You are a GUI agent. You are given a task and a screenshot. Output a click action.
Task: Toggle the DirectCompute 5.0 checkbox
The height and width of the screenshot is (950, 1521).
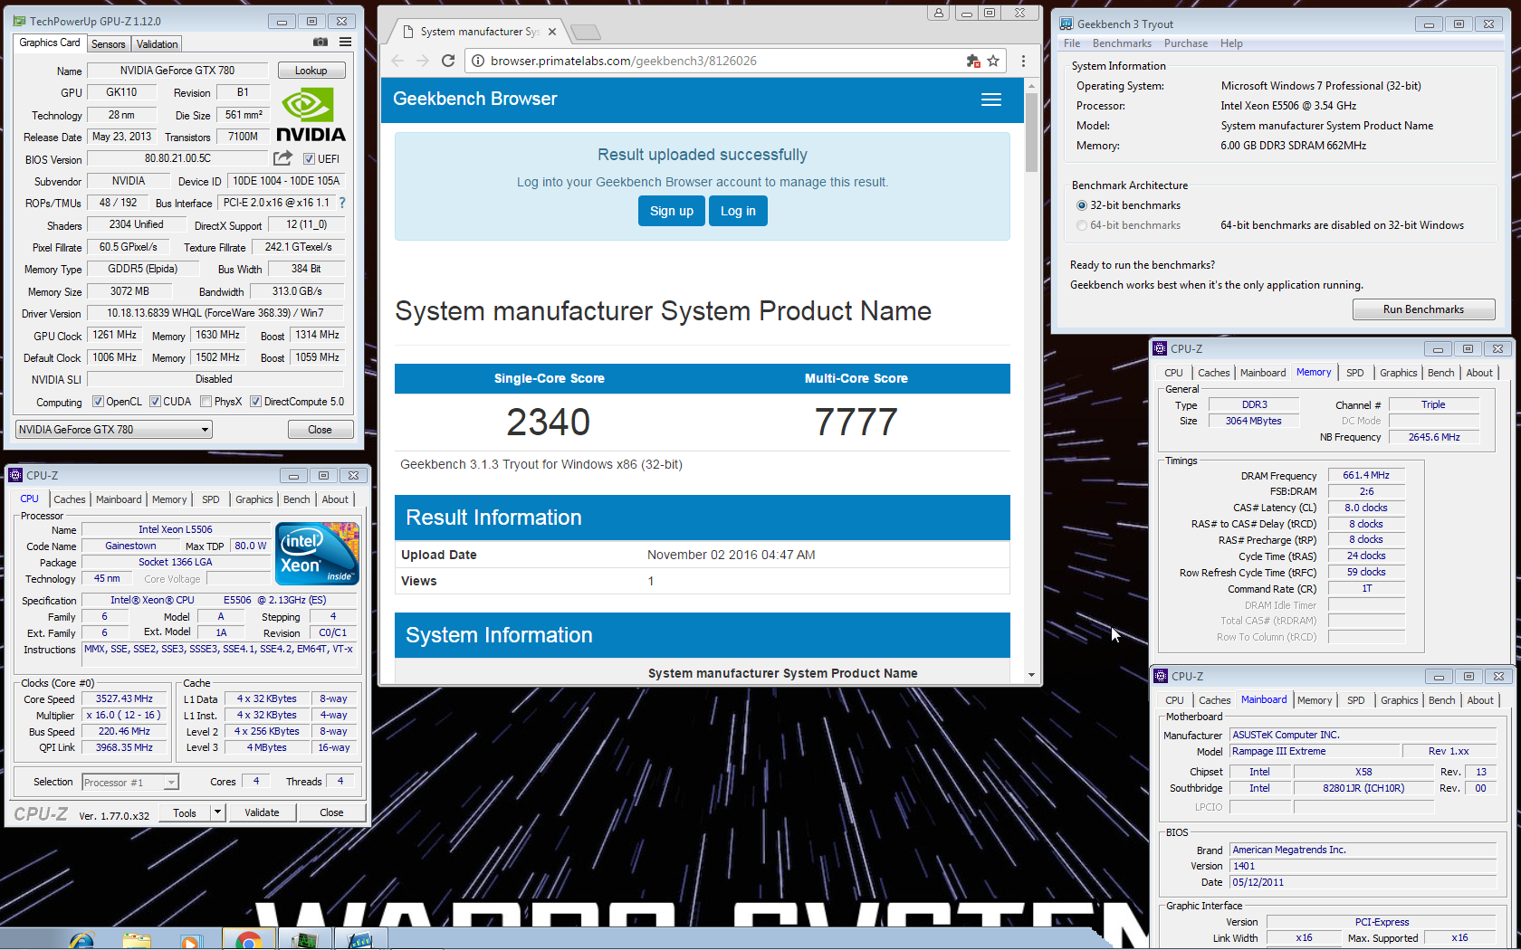point(256,402)
